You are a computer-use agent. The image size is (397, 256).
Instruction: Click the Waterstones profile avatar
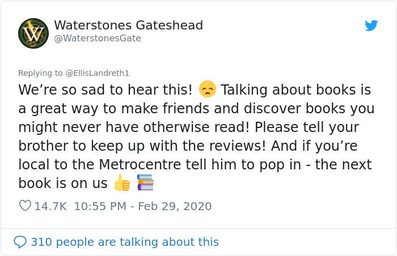click(33, 33)
